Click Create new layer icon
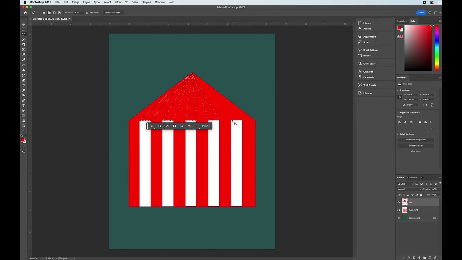The image size is (462, 260). pyautogui.click(x=430, y=257)
